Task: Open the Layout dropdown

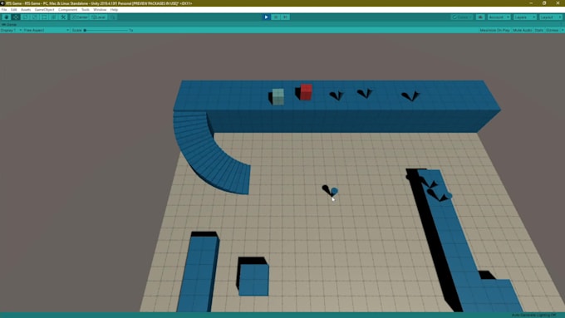Action: 551,17
